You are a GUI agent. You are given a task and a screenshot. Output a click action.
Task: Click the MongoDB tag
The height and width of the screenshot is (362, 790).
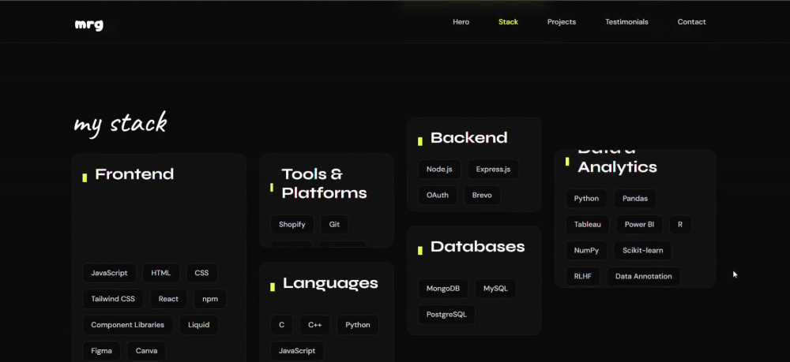[x=443, y=289]
